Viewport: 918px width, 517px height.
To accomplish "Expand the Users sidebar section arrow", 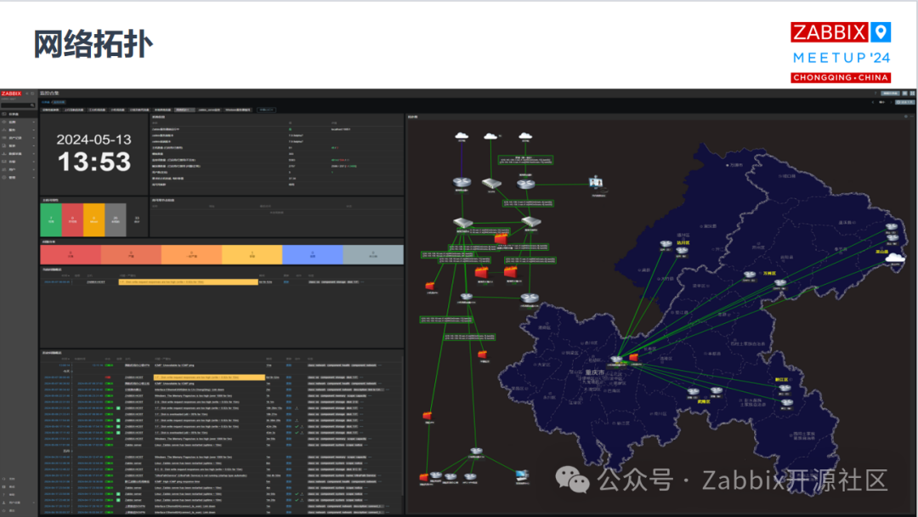I will tap(34, 170).
